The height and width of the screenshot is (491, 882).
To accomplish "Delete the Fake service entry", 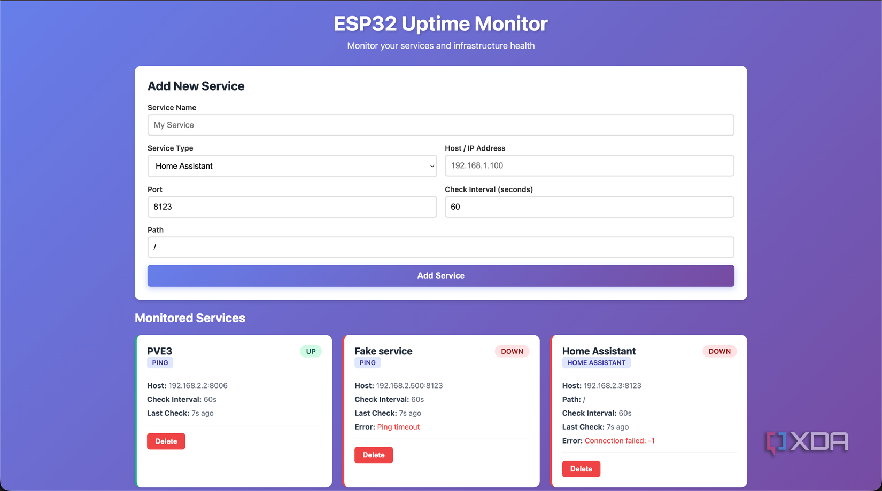I will click(x=374, y=455).
